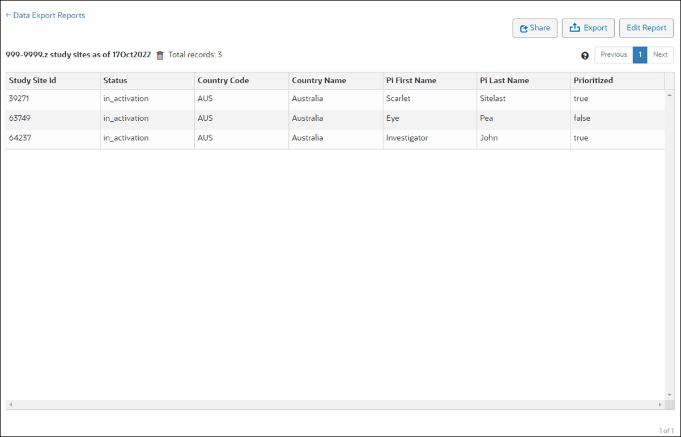Select the row with Study Site Id 39271
The height and width of the screenshot is (437, 681).
coord(227,98)
